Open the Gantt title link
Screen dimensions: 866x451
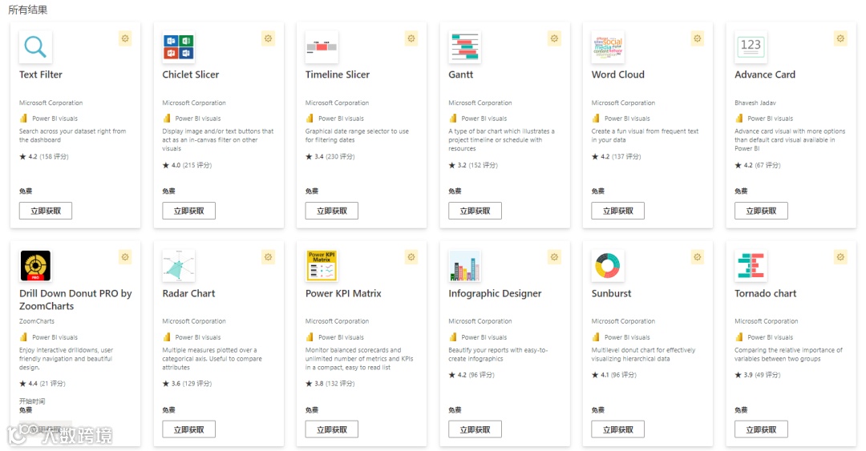point(460,74)
